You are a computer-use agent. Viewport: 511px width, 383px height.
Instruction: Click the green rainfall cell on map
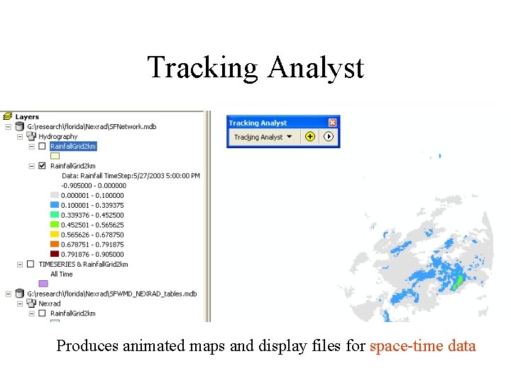459,282
